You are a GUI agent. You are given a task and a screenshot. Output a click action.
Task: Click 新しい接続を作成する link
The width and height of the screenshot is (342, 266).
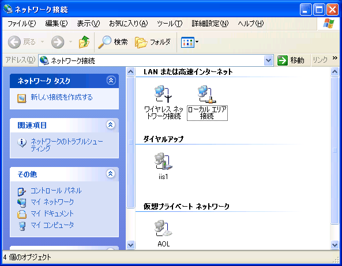click(x=62, y=97)
